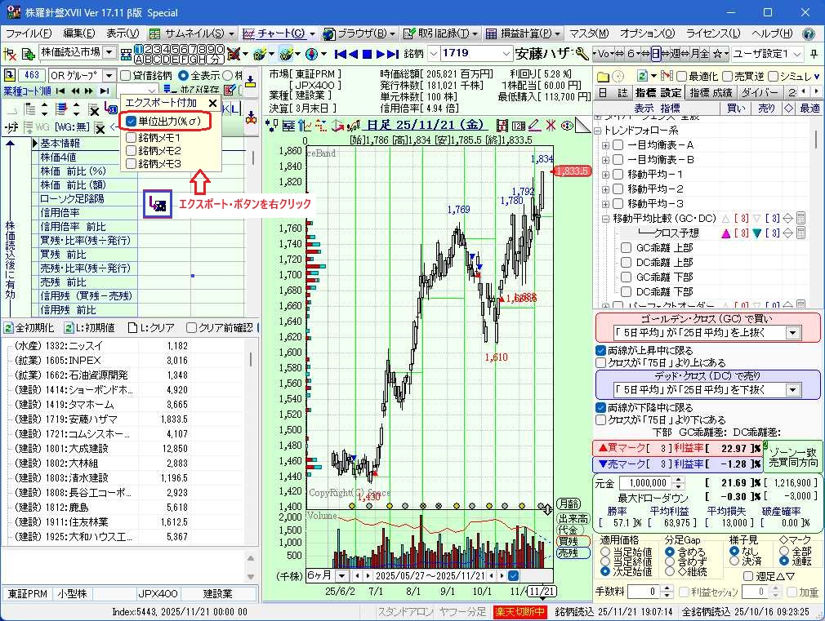Click the pencil drawing tool above the chart

[x=534, y=125]
